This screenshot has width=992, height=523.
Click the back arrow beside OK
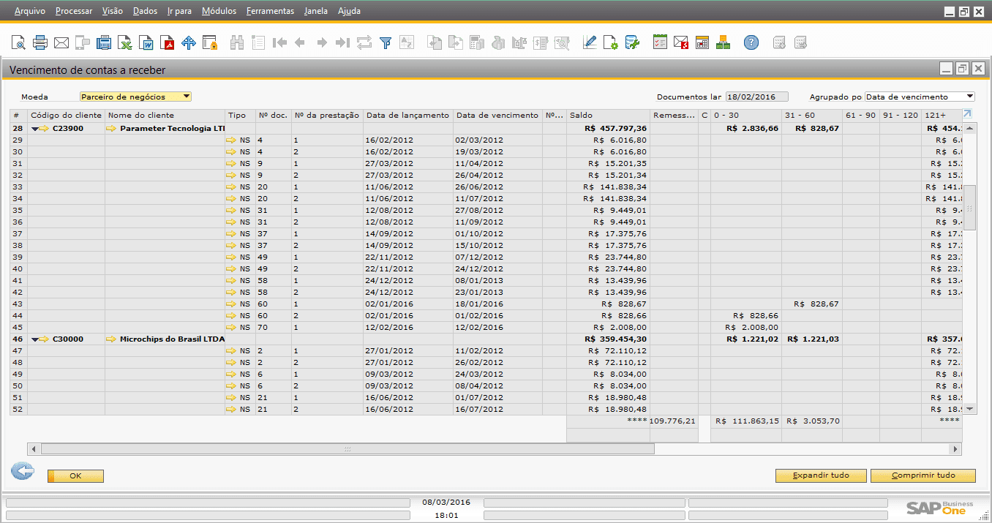tap(23, 472)
